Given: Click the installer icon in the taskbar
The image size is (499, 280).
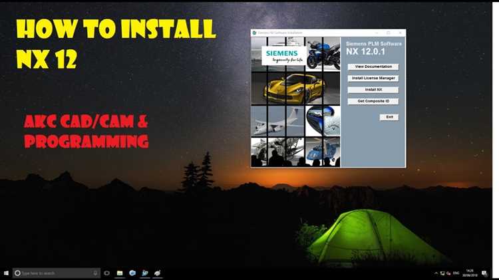Looking at the screenshot, I should 145,273.
